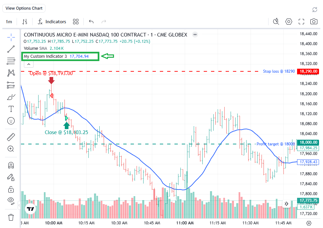Click the View Options Chart button
The width and height of the screenshot is (323, 228).
24,8
